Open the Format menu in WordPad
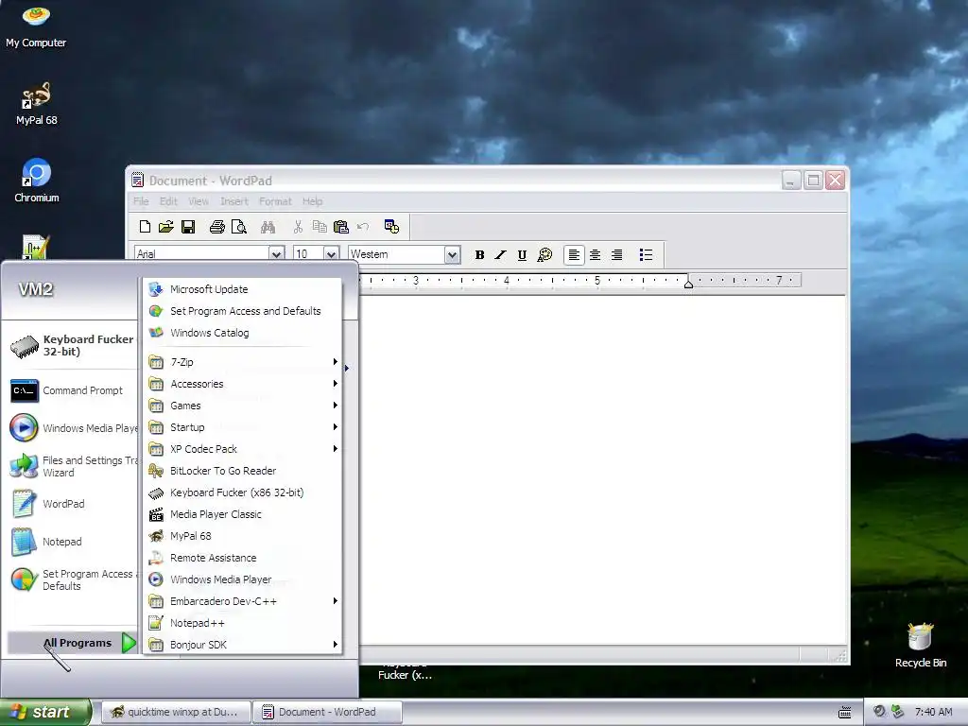Screen dimensions: 968x726 (275, 201)
